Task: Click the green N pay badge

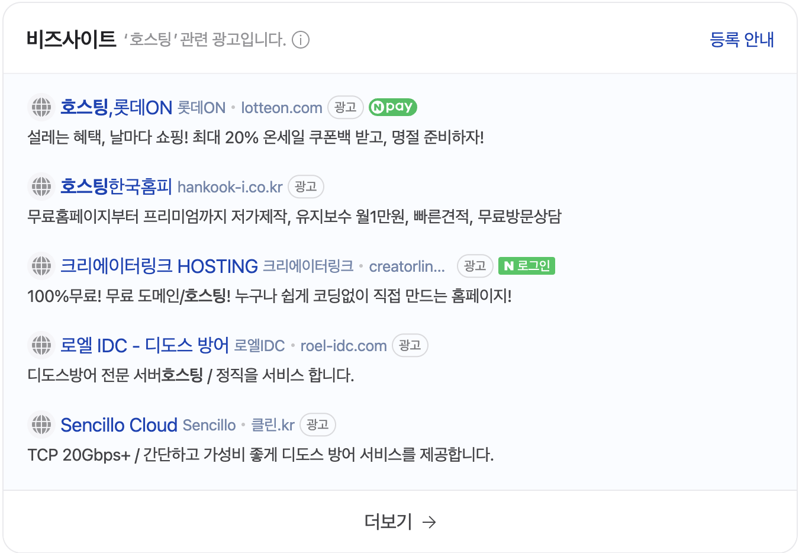Action: [x=393, y=107]
